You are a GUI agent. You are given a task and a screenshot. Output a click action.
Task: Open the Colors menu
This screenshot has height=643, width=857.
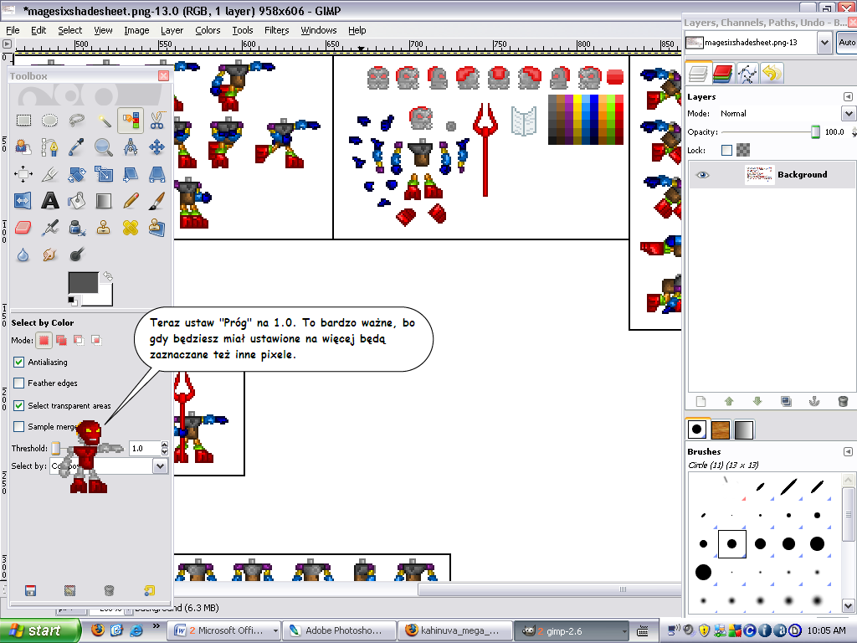(x=208, y=30)
